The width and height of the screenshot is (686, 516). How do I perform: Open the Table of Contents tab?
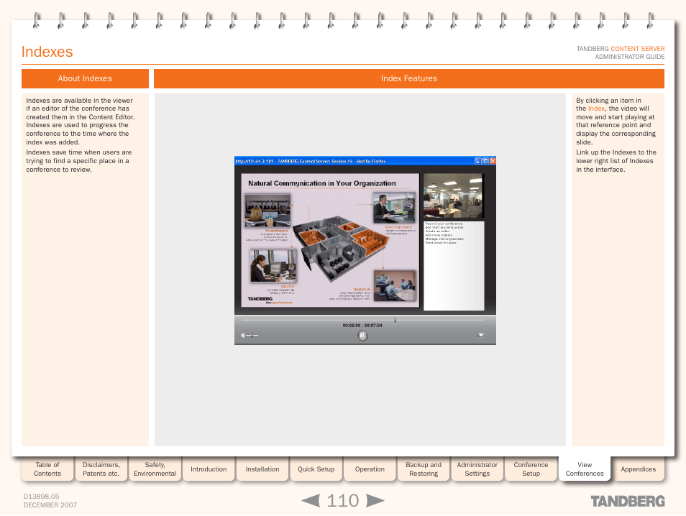47,469
